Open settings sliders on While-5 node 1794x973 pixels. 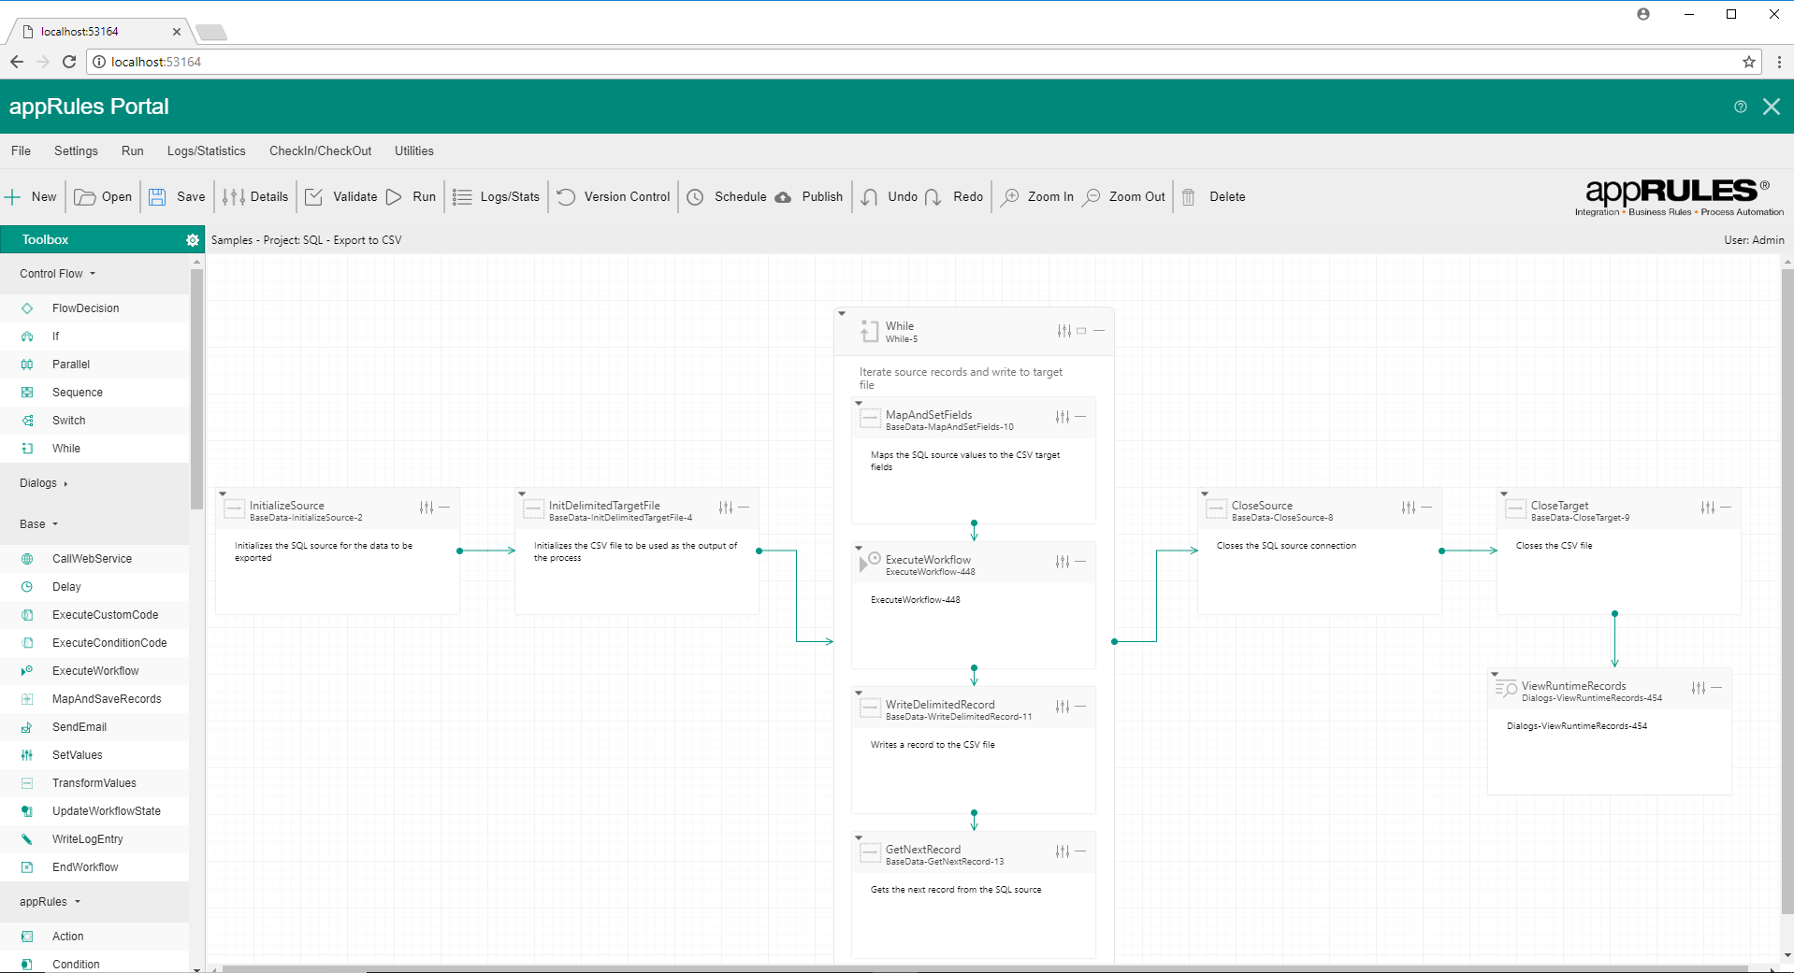1064,331
